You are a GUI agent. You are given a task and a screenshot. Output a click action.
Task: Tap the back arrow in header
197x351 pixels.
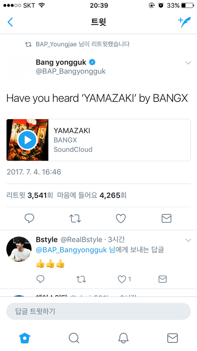[10, 22]
